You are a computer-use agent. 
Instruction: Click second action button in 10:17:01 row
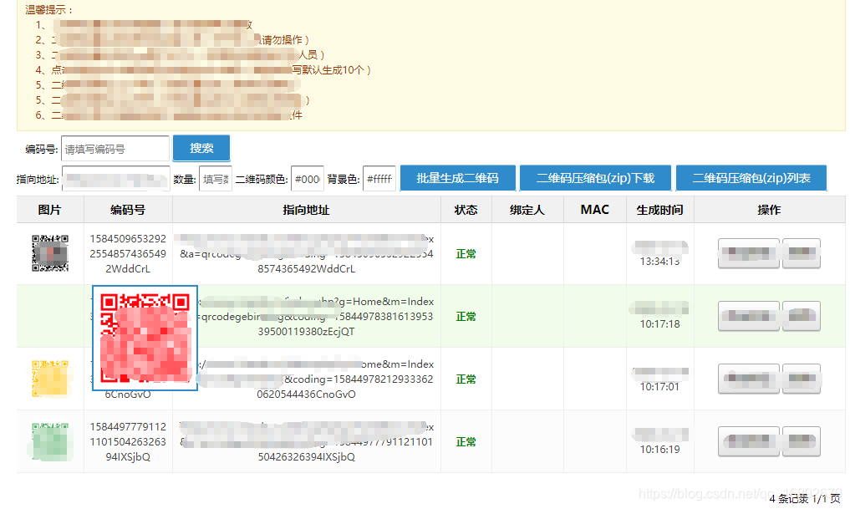tap(802, 379)
